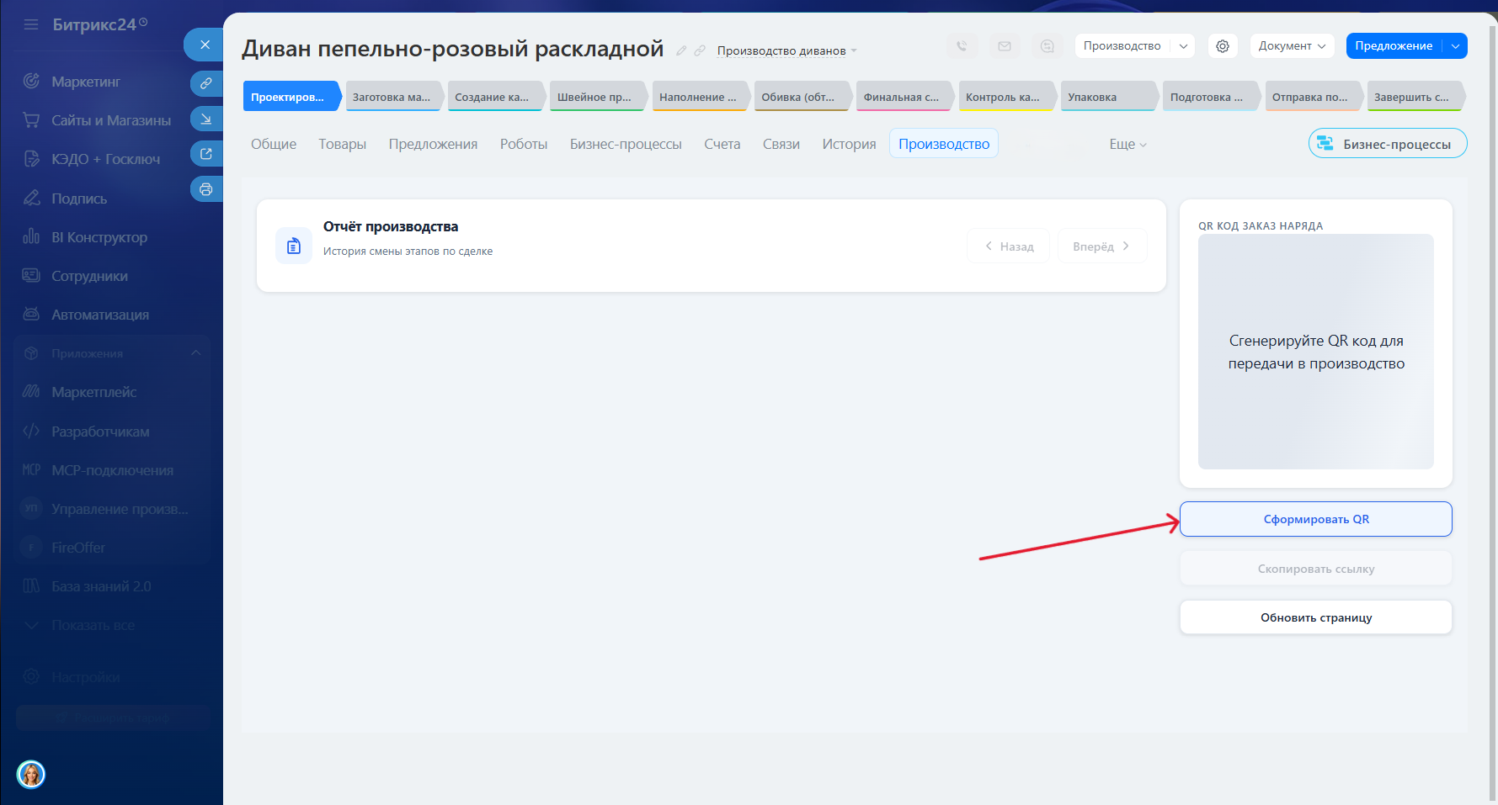
Task: Expand arrow of the Производство header button
Action: click(1183, 46)
